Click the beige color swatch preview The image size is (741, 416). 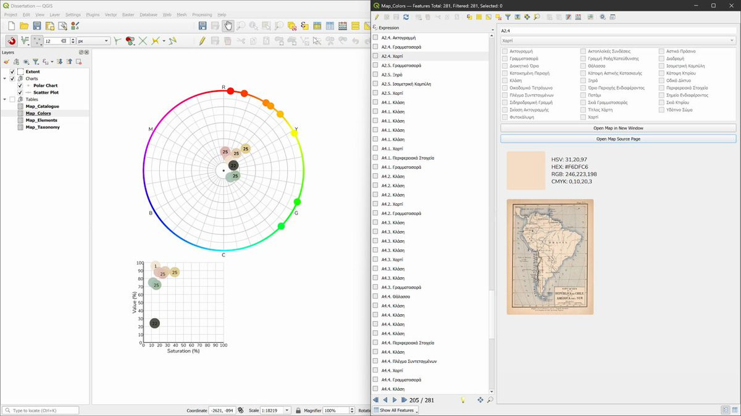coord(525,171)
